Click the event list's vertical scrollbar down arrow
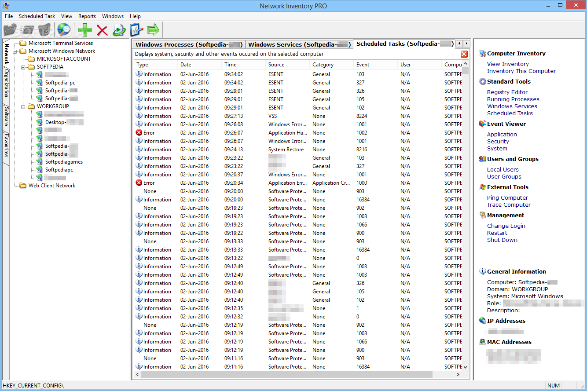 465,367
